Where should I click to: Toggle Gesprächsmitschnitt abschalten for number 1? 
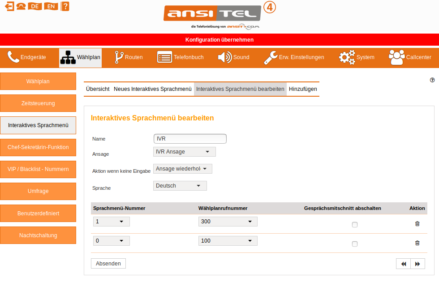coord(355,225)
